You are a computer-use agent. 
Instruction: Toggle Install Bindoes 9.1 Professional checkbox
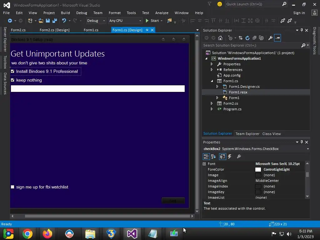click(x=12, y=71)
